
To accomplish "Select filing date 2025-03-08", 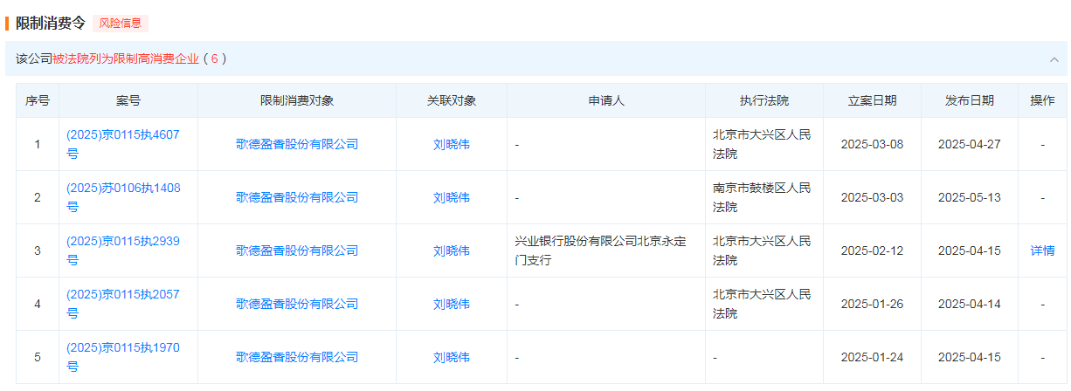I will [x=872, y=144].
